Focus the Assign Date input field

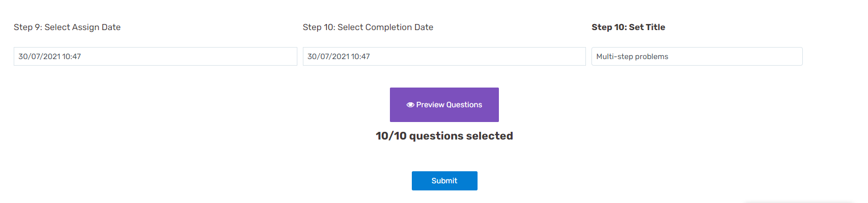point(155,56)
